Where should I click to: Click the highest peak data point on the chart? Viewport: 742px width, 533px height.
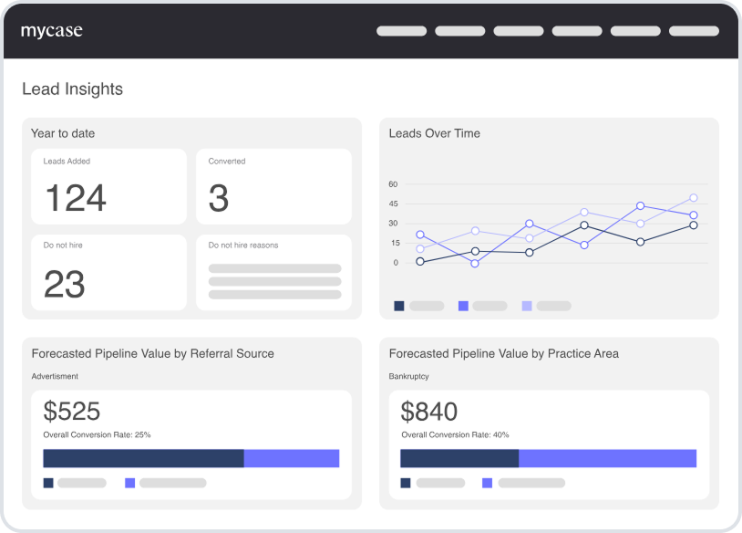click(x=692, y=196)
